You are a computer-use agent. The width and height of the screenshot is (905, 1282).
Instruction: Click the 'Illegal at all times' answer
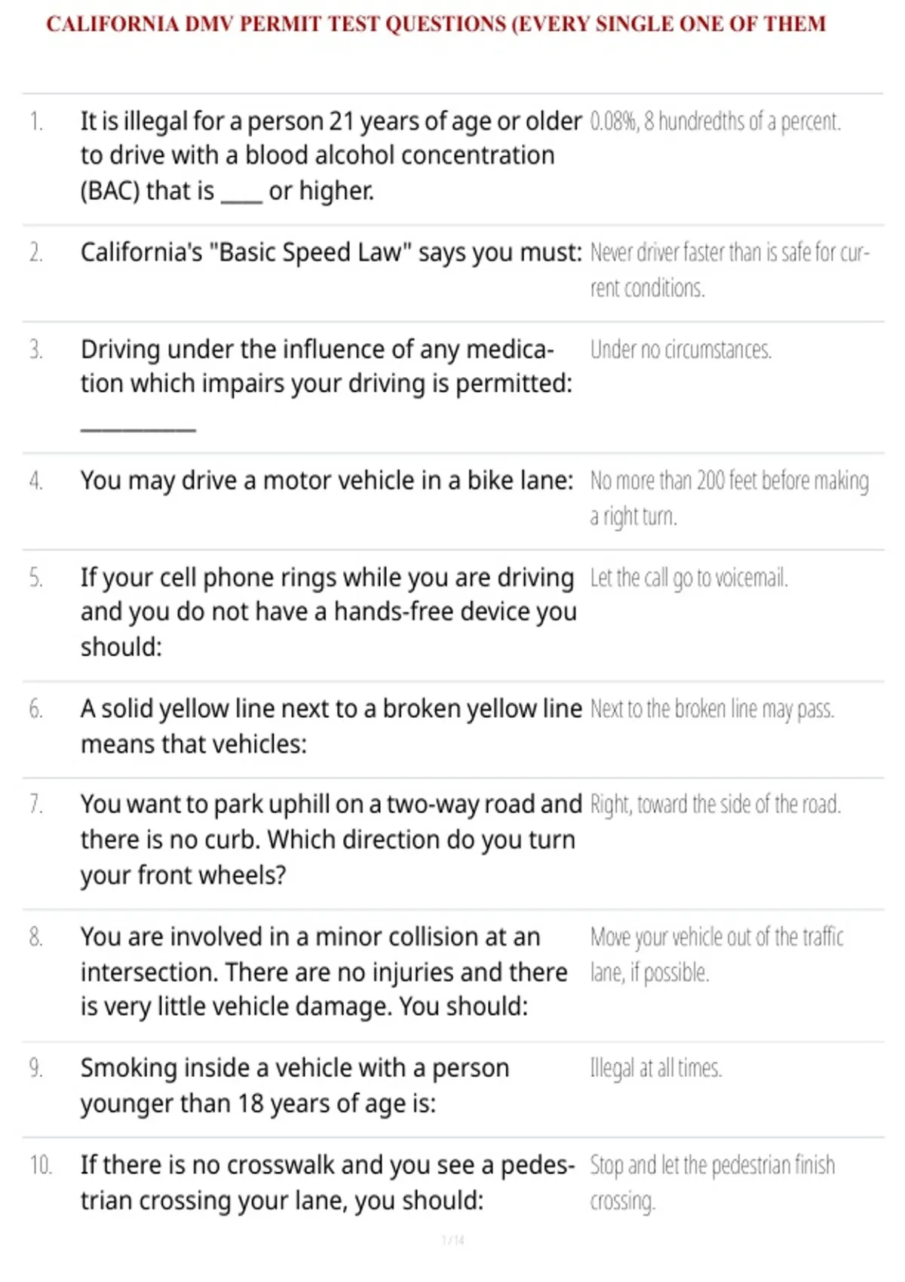[655, 1069]
